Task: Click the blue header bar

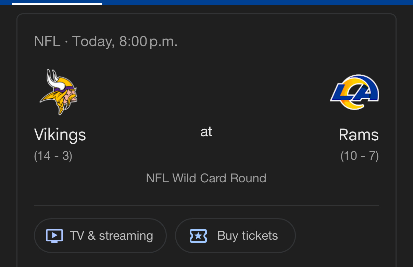Action: click(257, 2)
